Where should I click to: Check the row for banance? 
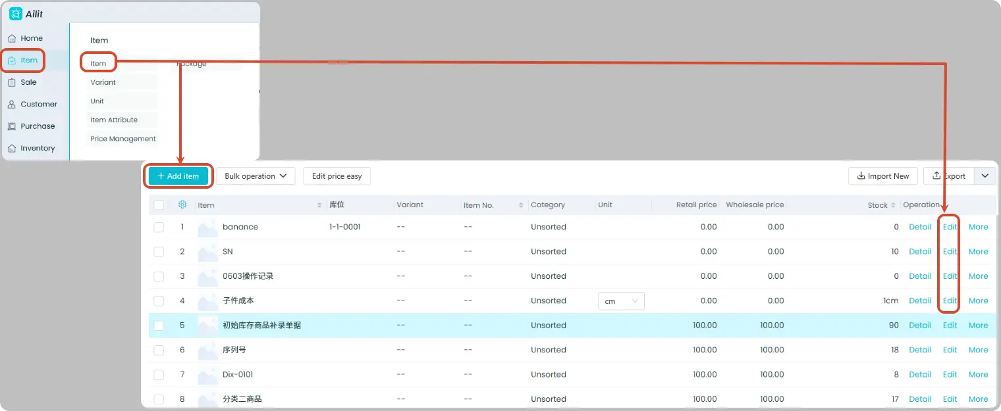click(x=159, y=227)
